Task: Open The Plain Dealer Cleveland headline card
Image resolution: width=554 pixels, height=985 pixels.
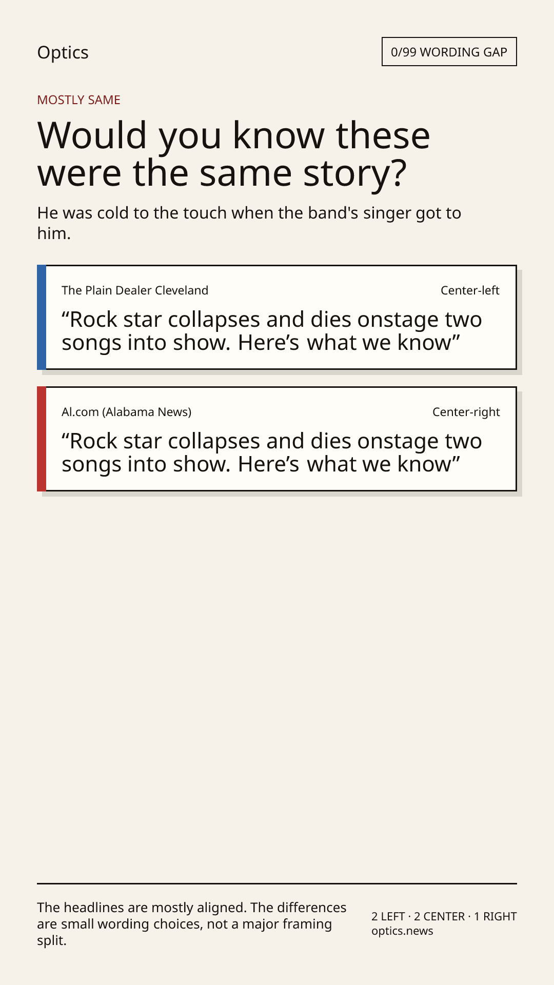Action: 277,317
